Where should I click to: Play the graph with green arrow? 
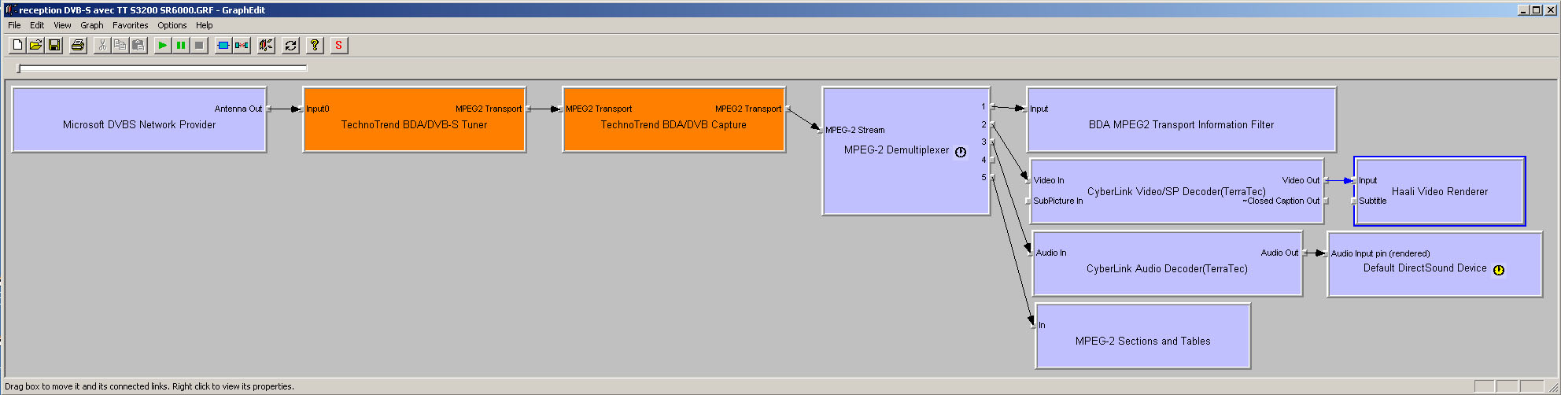click(x=162, y=46)
